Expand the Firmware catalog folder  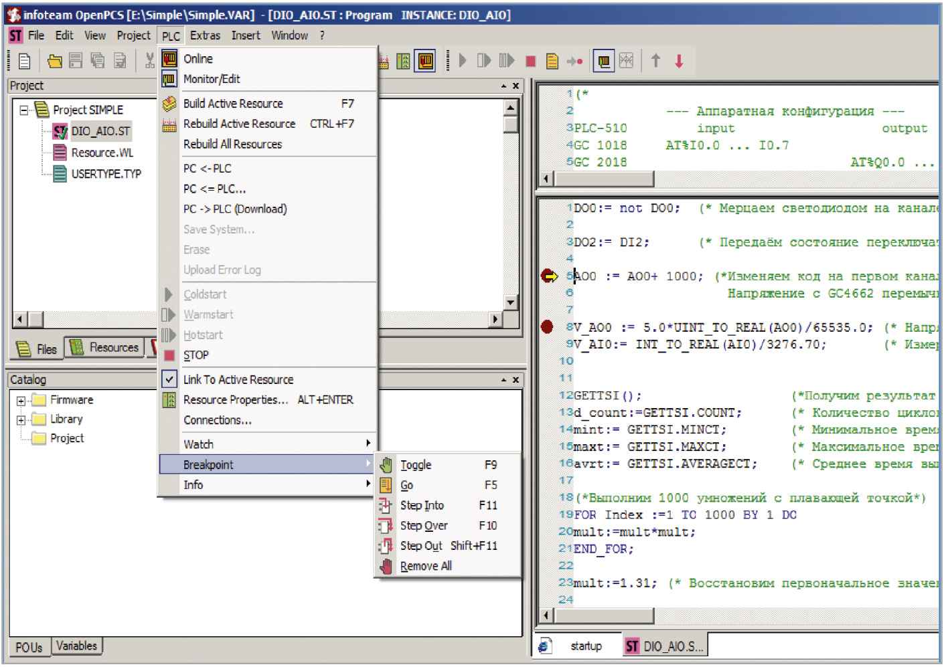21,401
